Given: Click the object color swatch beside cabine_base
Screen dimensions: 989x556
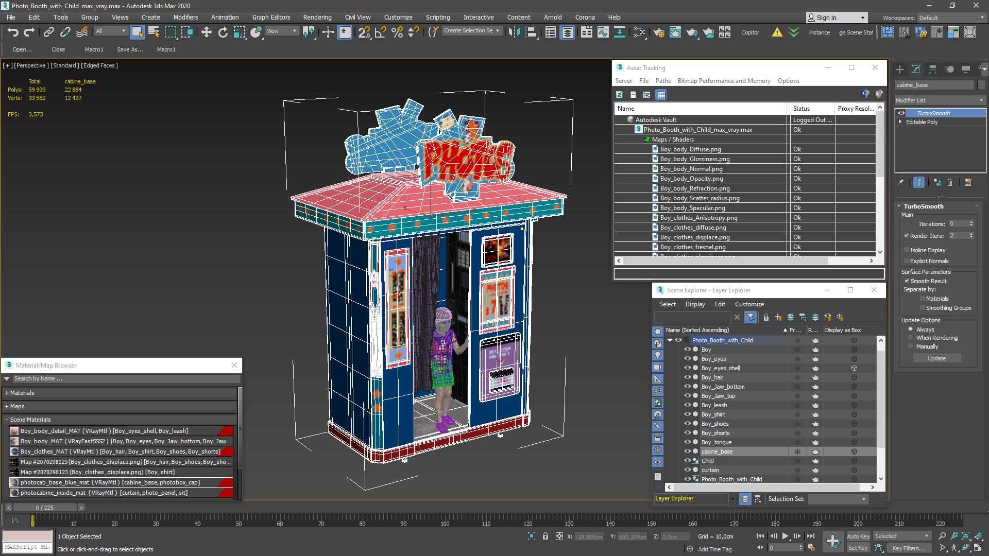Looking at the screenshot, I should pyautogui.click(x=981, y=85).
